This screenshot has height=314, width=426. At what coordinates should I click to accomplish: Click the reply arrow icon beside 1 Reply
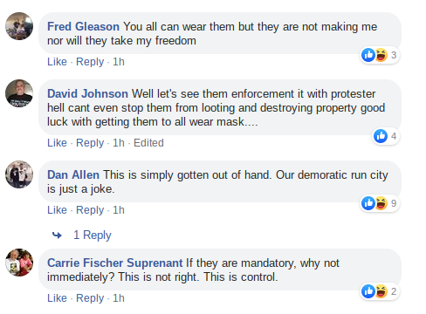click(57, 235)
